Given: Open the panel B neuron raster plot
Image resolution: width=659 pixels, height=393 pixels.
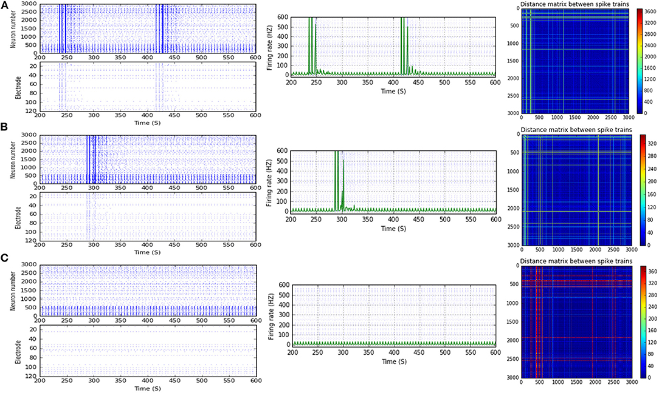Looking at the screenshot, I should [x=148, y=160].
